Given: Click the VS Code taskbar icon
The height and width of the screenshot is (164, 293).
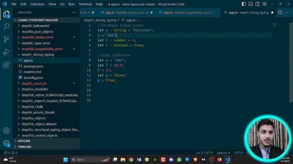Looking at the screenshot, I should click(228, 160).
